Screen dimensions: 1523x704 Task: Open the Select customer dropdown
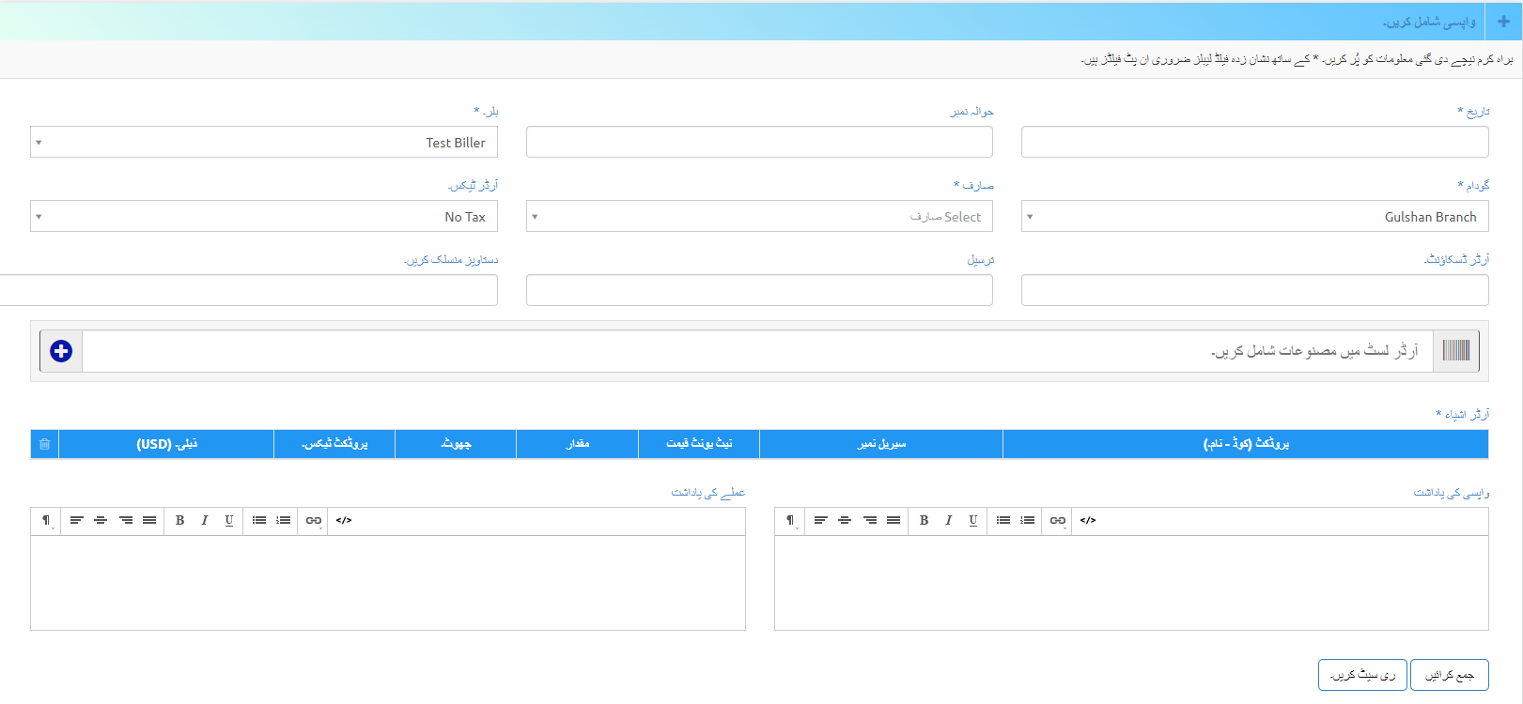coord(759,217)
